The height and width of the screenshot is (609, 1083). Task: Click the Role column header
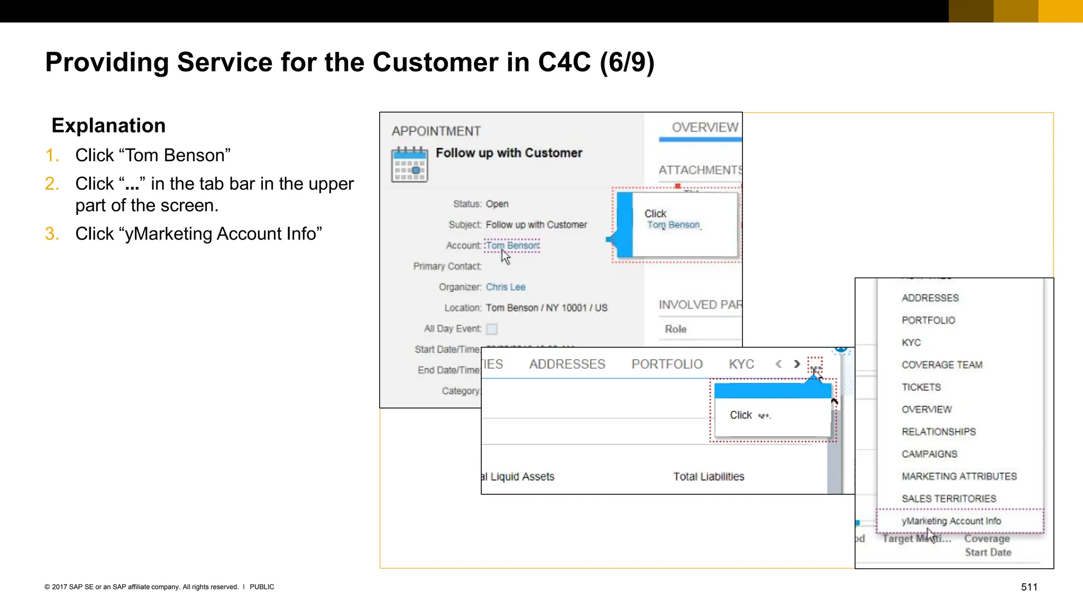pyautogui.click(x=675, y=329)
